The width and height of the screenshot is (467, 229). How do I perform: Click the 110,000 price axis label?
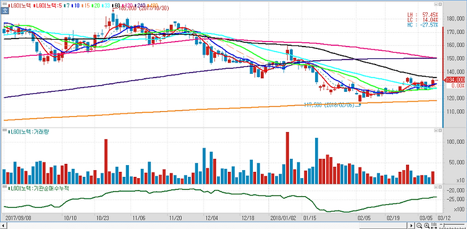tap(456, 112)
